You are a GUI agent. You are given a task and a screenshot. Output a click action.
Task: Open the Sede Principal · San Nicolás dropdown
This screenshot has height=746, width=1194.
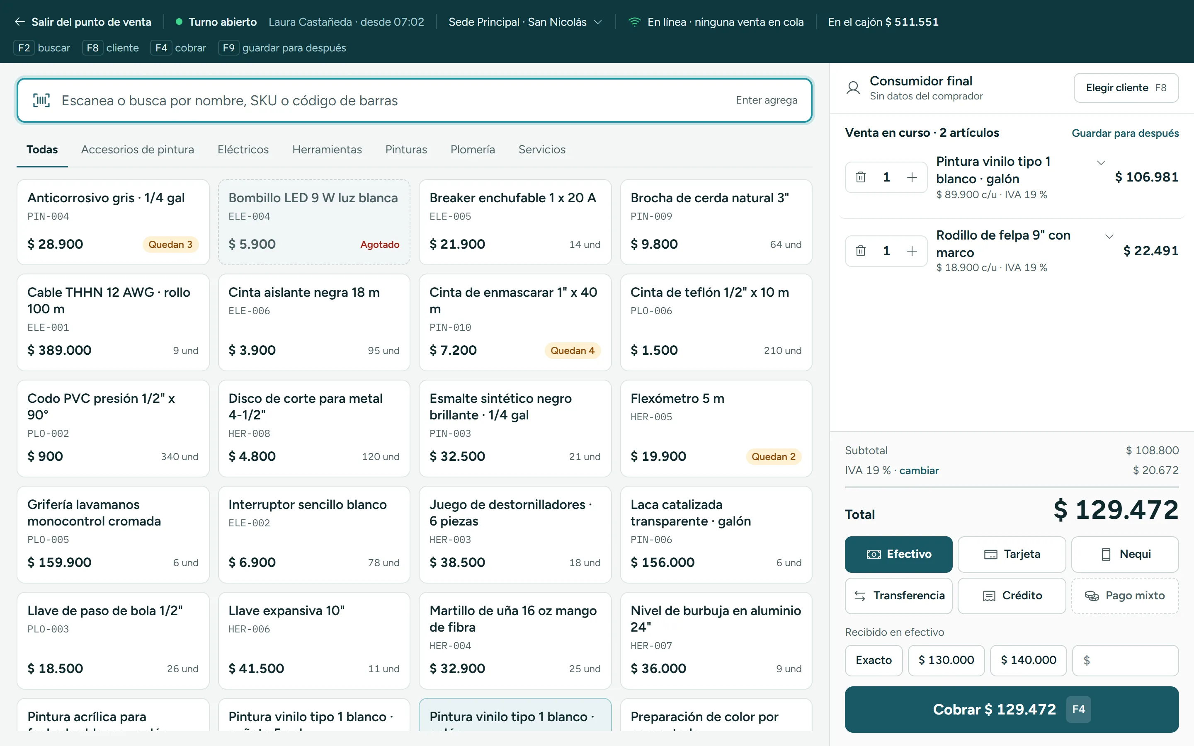tap(525, 22)
